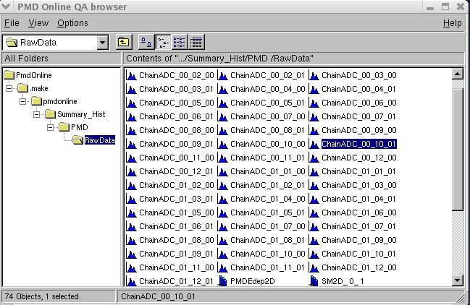470x305 pixels.
Task: Select the ChainADC_01_02_00 file name
Action: coord(176,186)
